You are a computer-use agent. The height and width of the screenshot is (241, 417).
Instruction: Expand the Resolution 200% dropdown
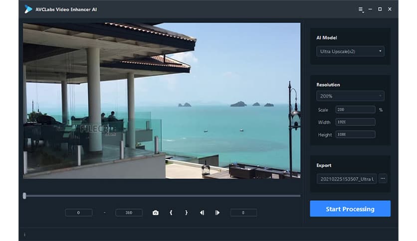pos(350,96)
